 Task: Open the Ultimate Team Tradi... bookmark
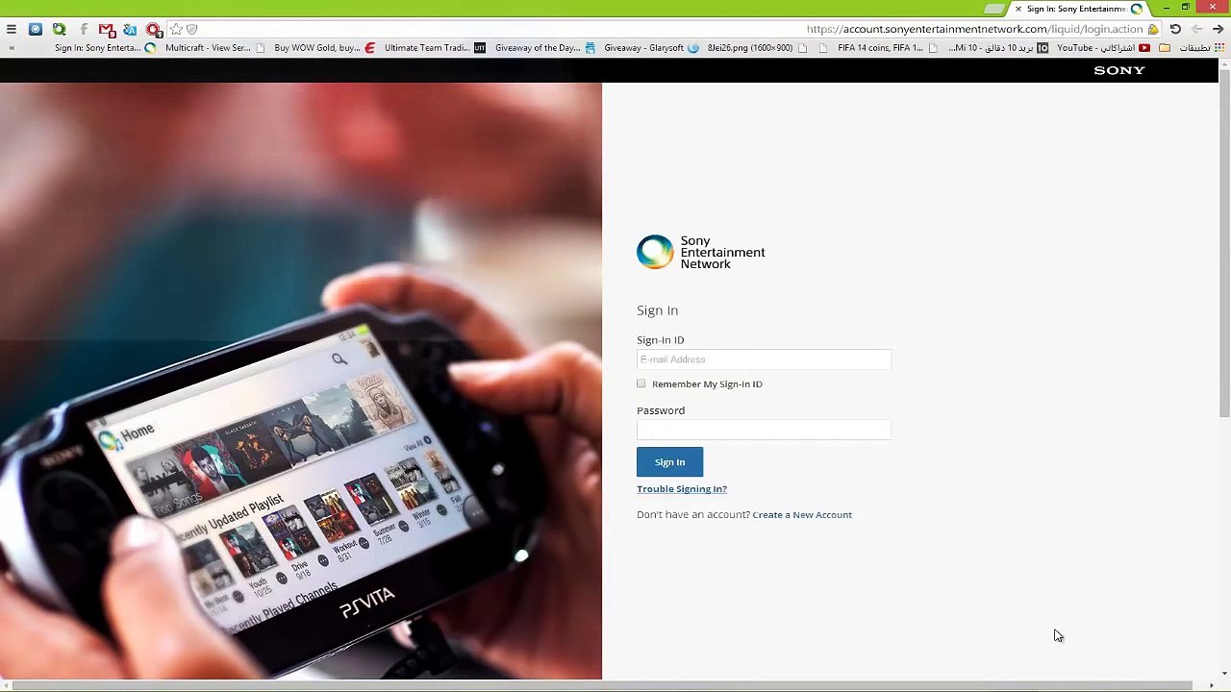[436, 48]
